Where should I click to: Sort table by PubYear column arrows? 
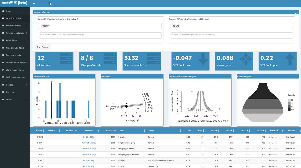[x=115, y=131]
